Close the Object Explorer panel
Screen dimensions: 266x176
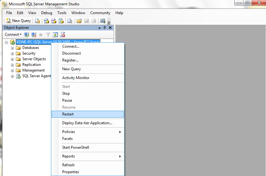110,28
